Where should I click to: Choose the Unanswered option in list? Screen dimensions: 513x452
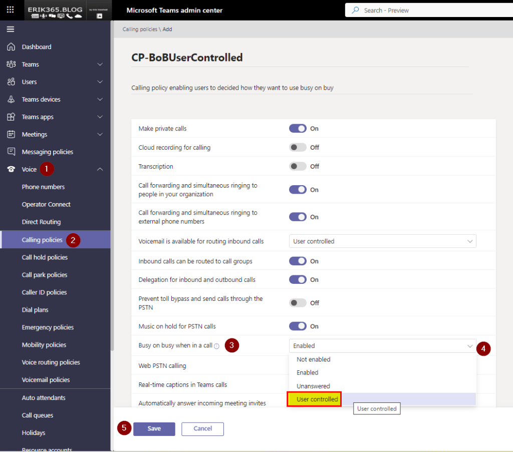coord(313,386)
